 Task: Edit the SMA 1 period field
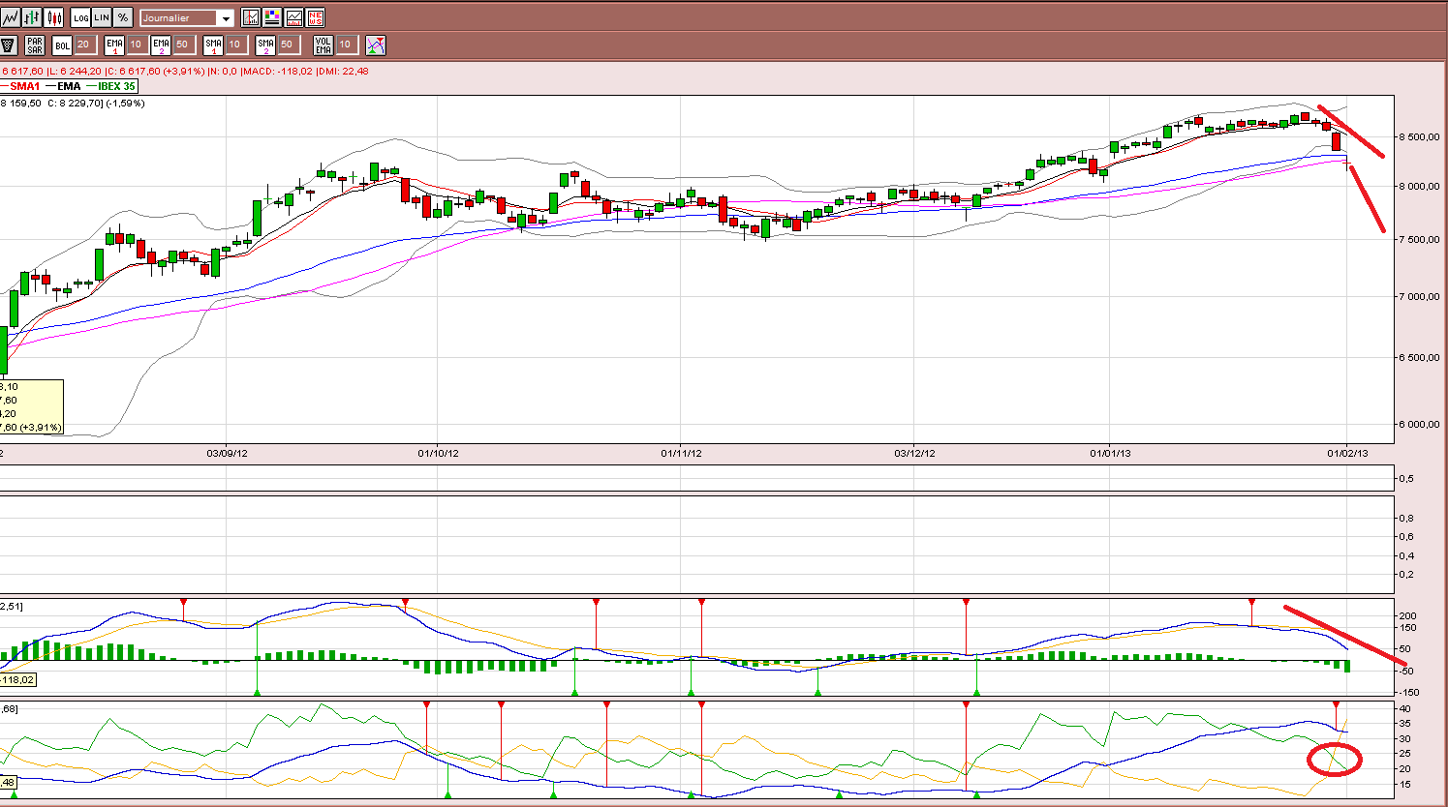click(236, 45)
